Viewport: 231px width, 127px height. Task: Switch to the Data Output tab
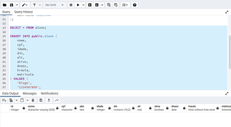tap(10, 94)
